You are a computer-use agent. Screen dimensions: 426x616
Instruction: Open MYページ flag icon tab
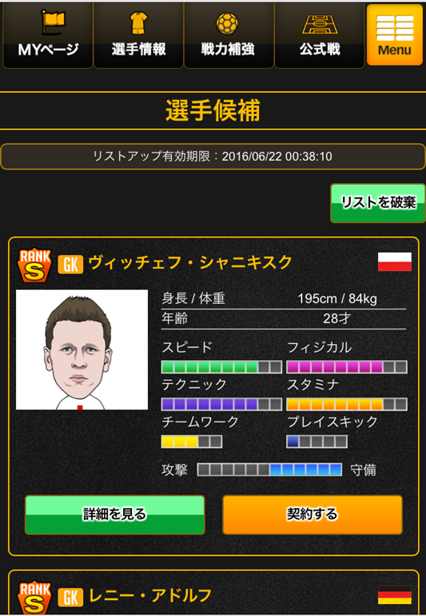pyautogui.click(x=47, y=35)
